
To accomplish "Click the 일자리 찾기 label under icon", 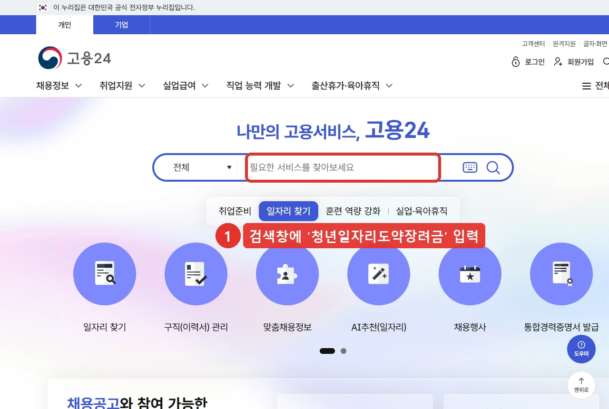I will pyautogui.click(x=105, y=327).
